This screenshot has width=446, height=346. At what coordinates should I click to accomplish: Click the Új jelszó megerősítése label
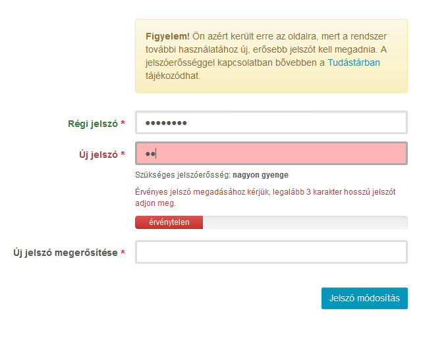point(65,253)
